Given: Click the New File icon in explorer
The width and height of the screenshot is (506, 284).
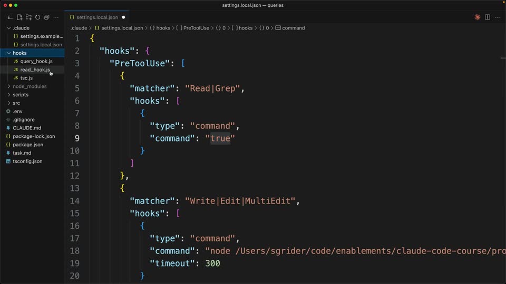Looking at the screenshot, I should click(20, 17).
